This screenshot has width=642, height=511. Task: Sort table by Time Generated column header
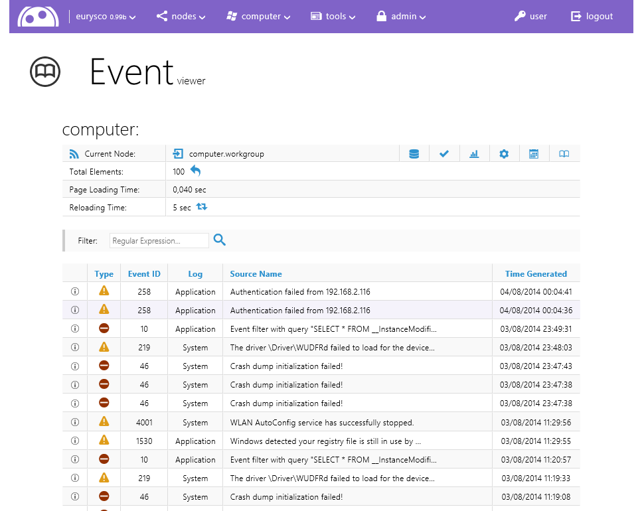click(x=536, y=273)
